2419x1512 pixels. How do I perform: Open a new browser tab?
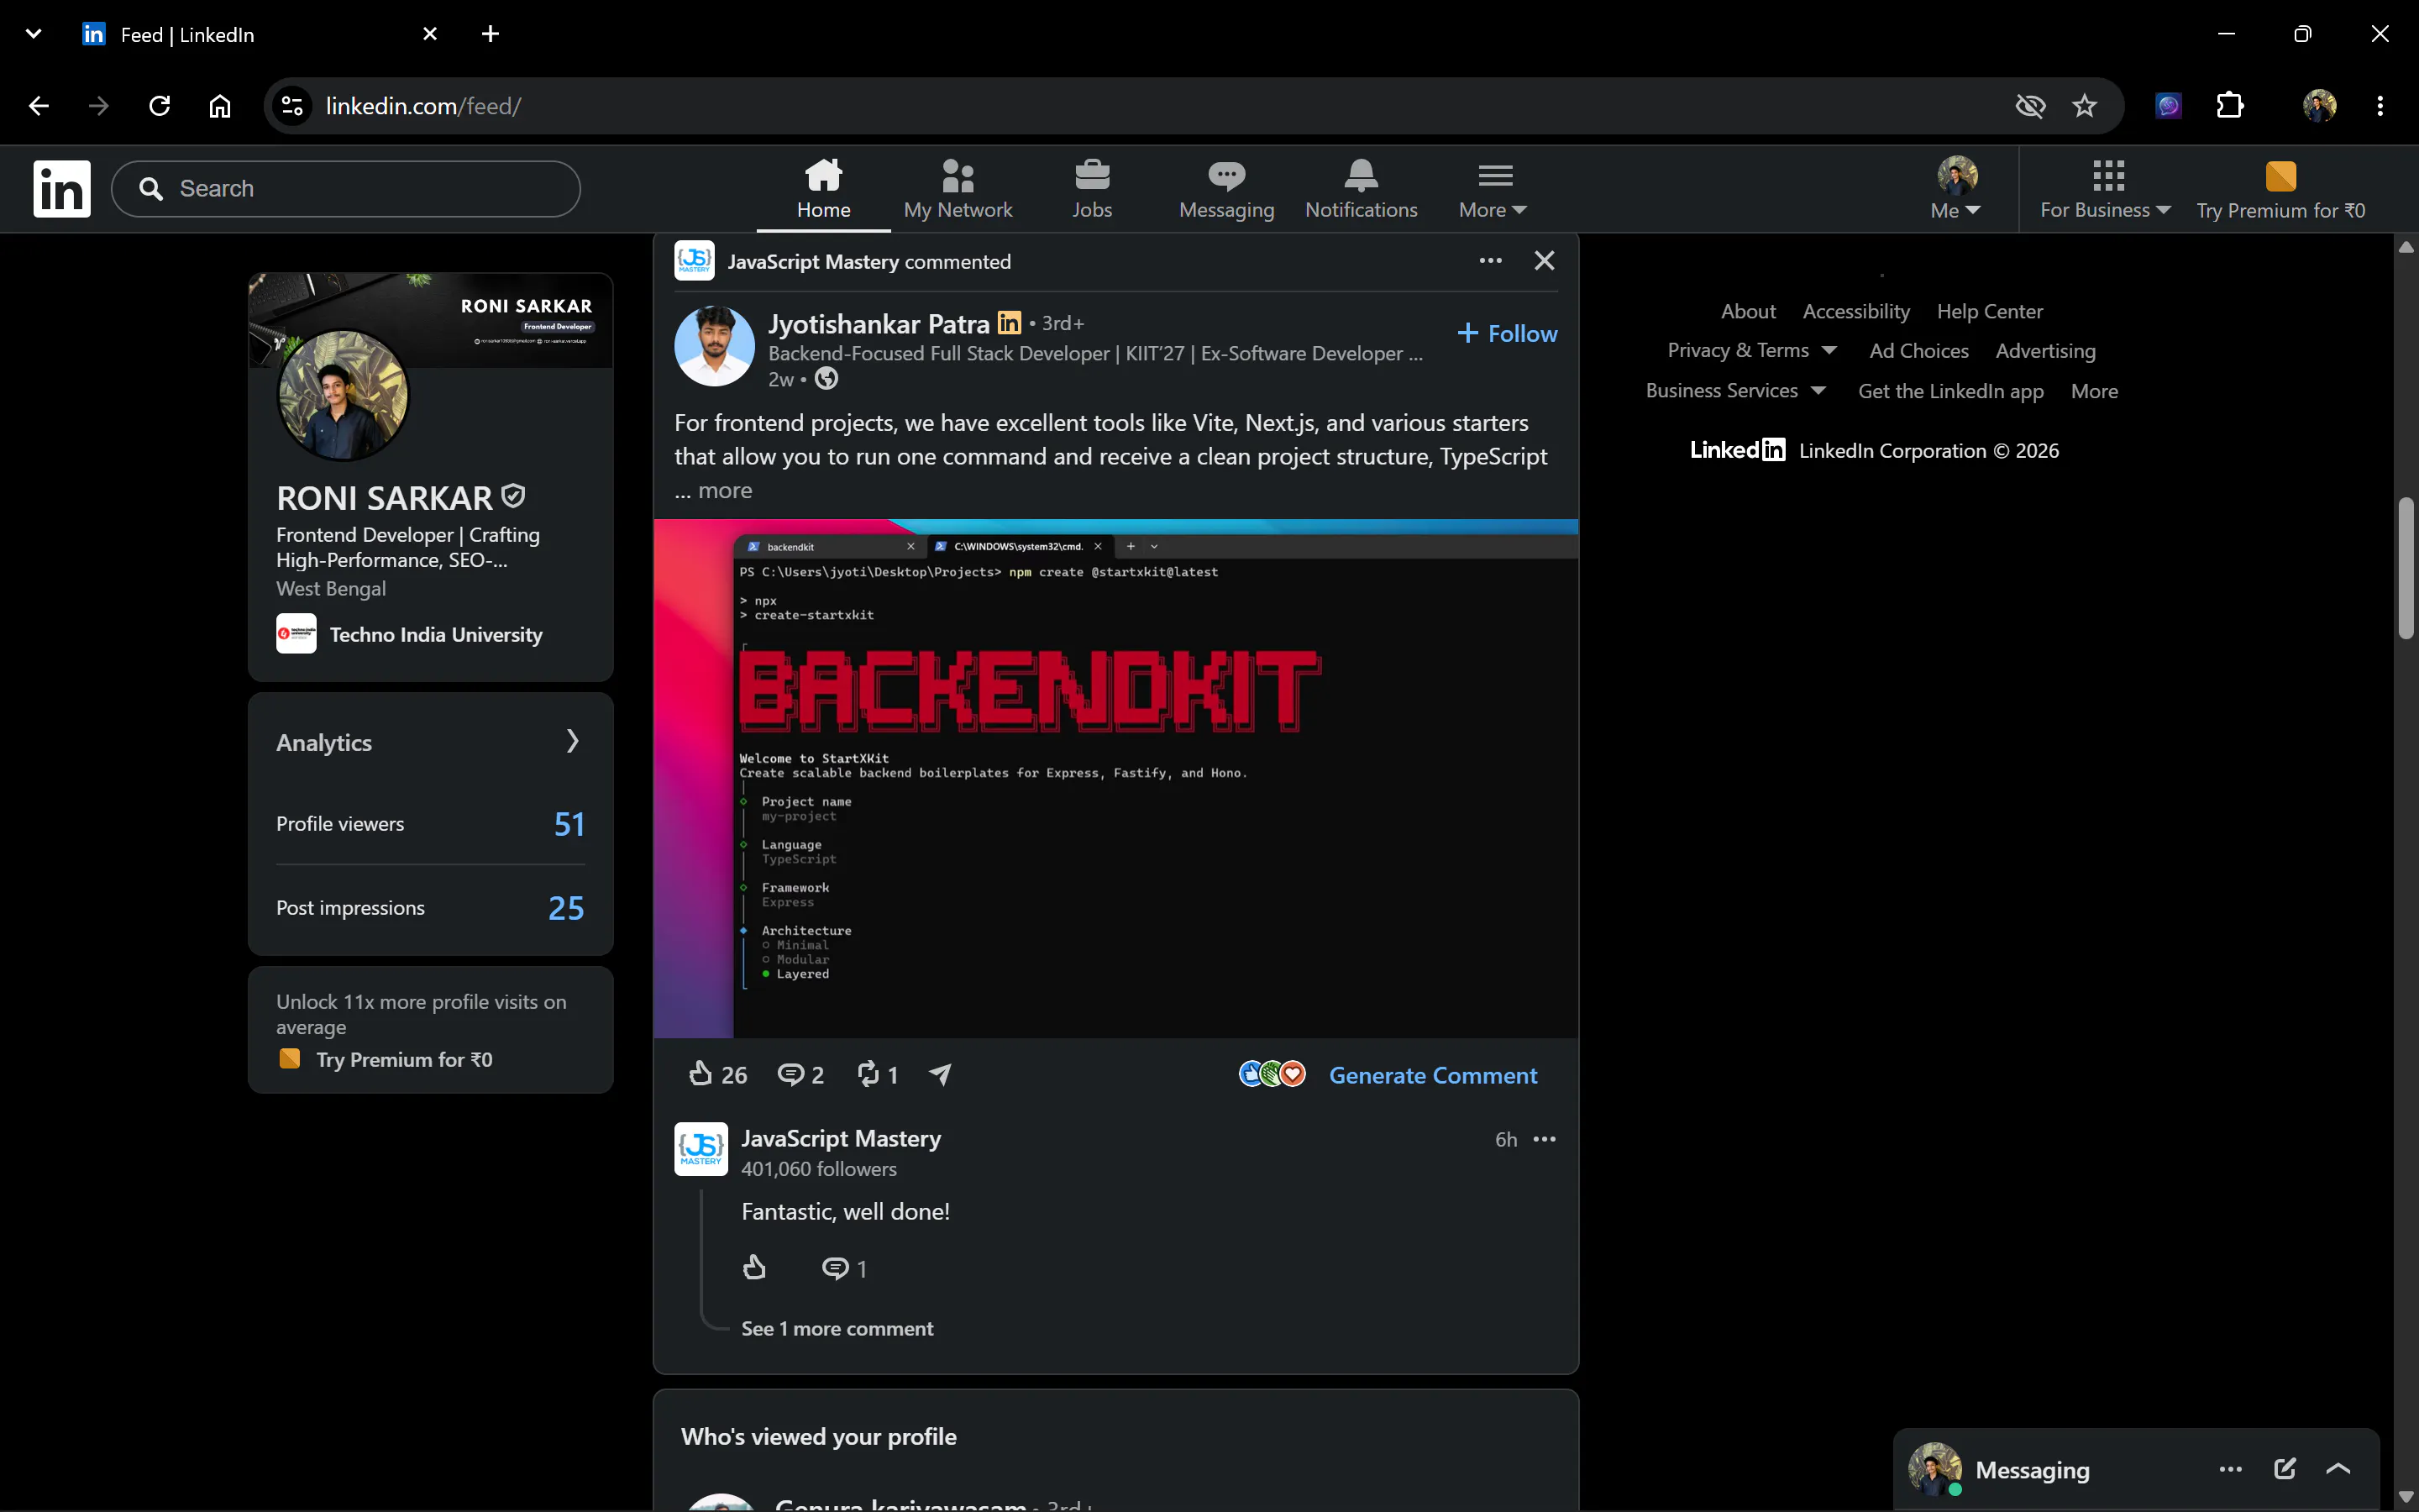coord(490,34)
